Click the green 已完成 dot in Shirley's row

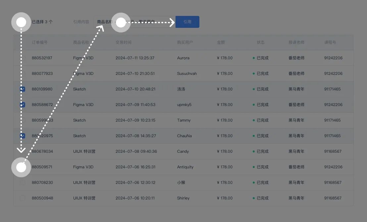pyautogui.click(x=254, y=198)
